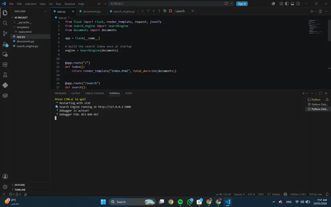Switch to the Ports tab

pos(129,93)
